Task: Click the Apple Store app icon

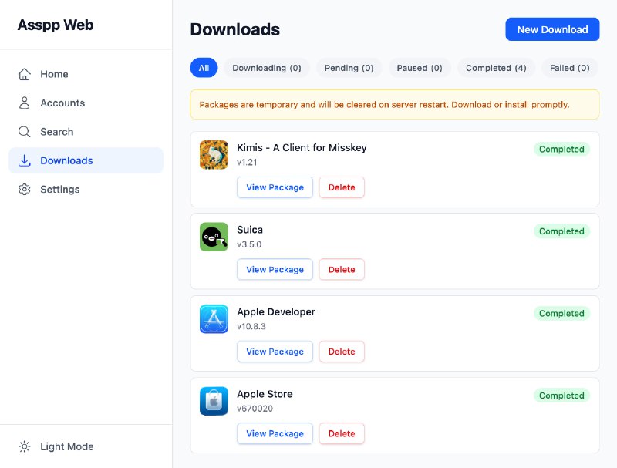Action: 214,401
